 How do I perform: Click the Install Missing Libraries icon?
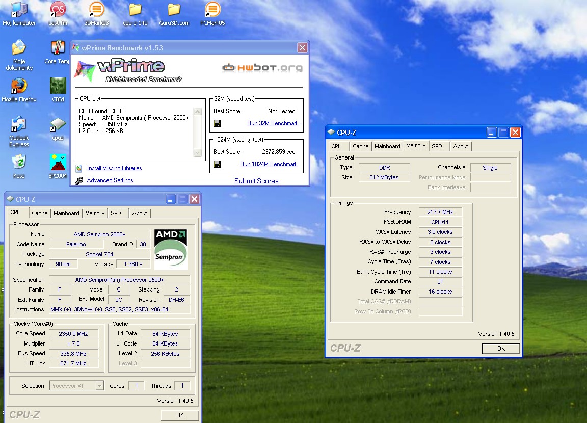(x=78, y=169)
